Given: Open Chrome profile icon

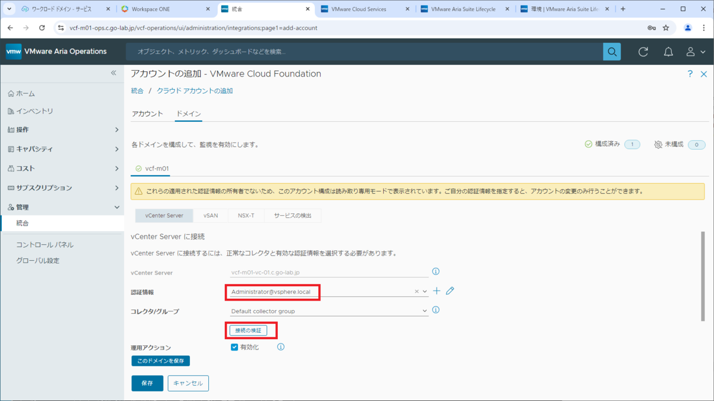Looking at the screenshot, I should [x=688, y=28].
